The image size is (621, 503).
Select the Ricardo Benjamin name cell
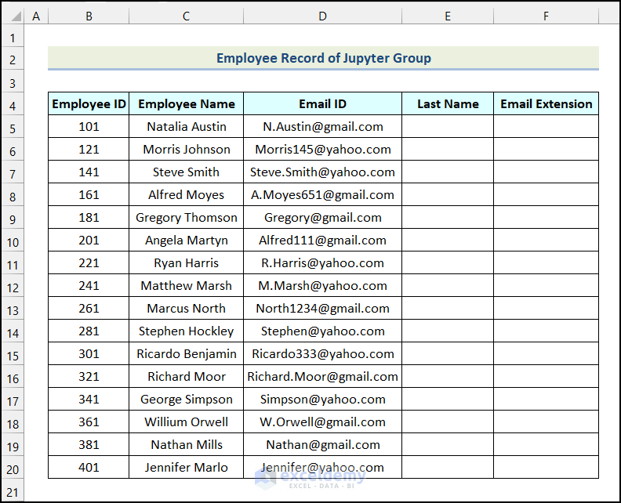186,354
